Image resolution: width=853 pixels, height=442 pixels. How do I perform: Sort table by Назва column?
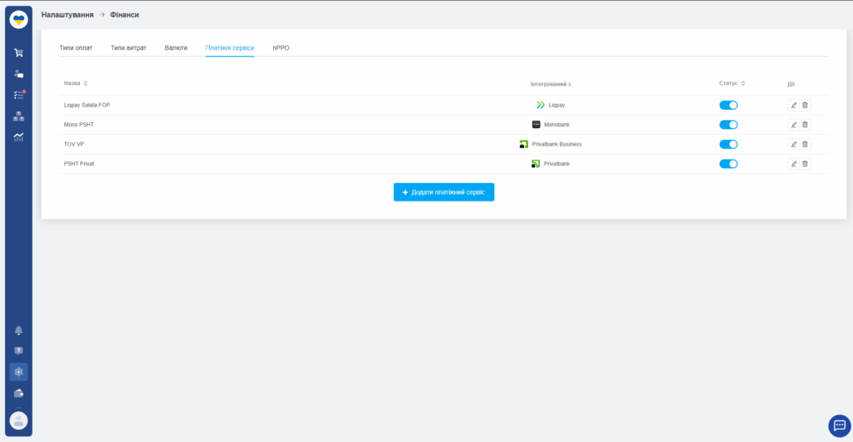tap(76, 83)
